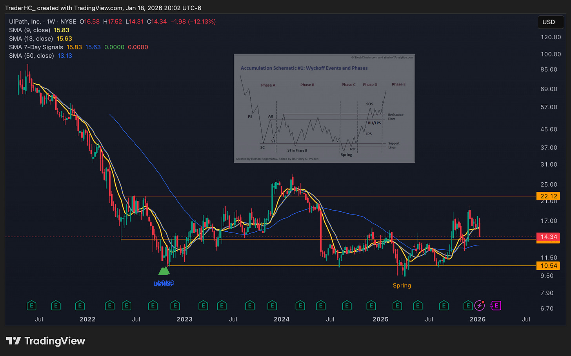The width and height of the screenshot is (571, 356).
Task: Click the 100.00 price axis value
Action: [551, 54]
